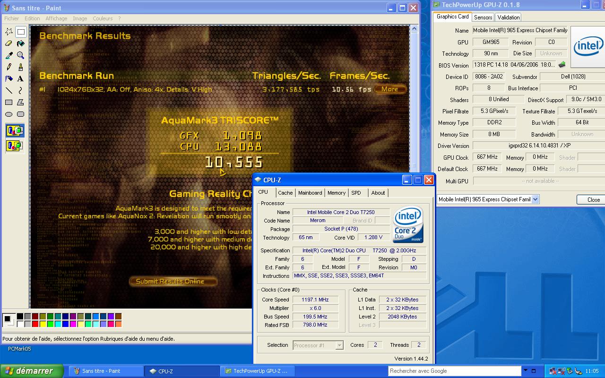Open the Fichier menu in Paint
The height and width of the screenshot is (378, 605).
pos(12,18)
